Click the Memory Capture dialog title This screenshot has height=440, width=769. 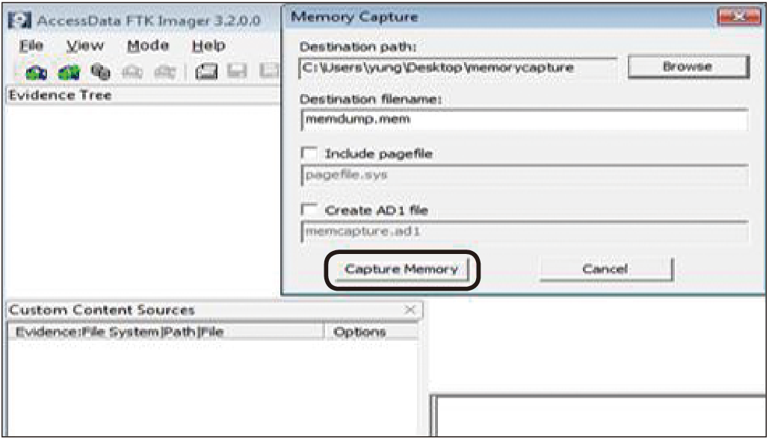coord(354,17)
